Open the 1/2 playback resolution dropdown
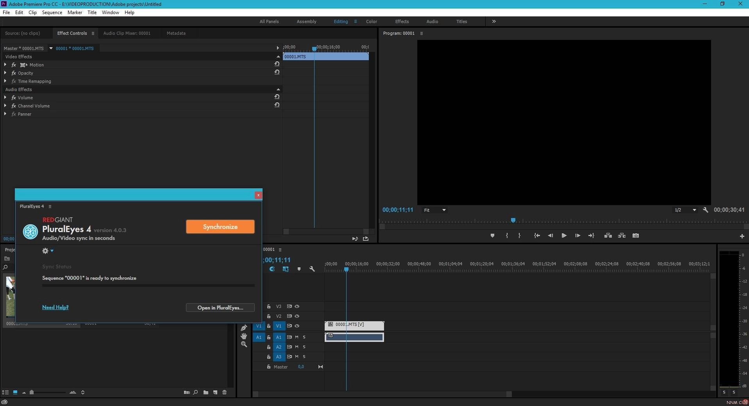This screenshot has height=406, width=749. coord(685,210)
